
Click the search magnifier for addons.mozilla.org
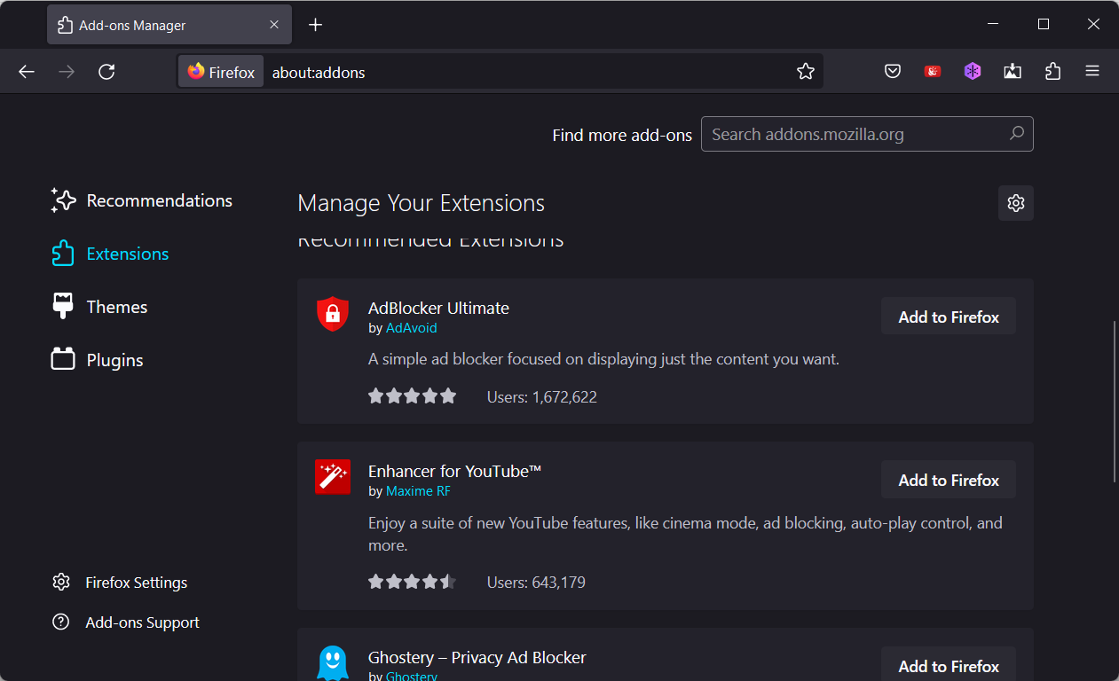[1017, 134]
